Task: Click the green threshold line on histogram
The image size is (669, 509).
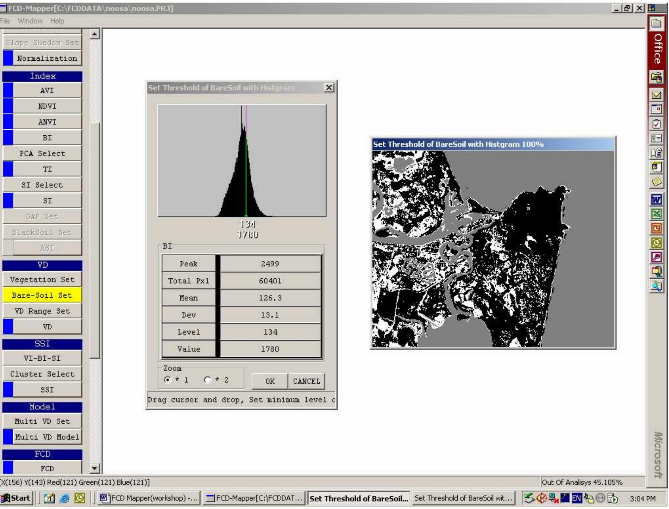Action: coord(246,175)
